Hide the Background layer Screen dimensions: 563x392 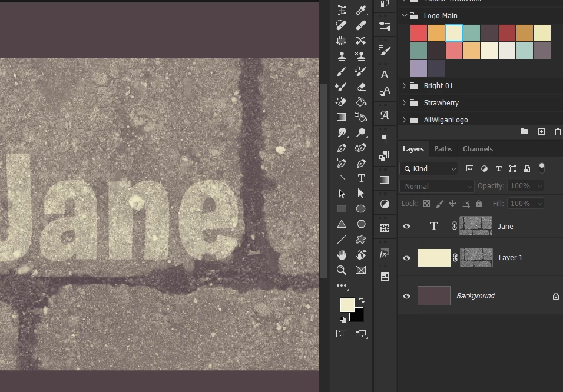pos(406,296)
